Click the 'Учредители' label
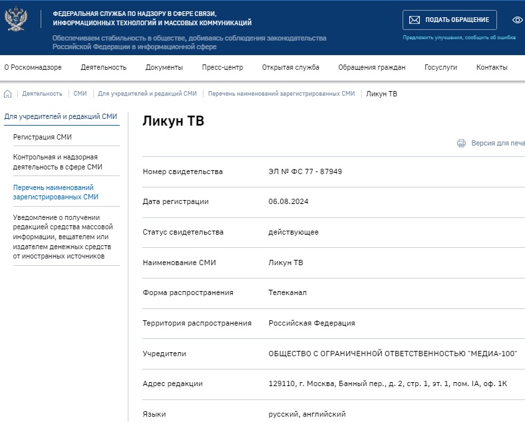This screenshot has height=422, width=525. 164,354
